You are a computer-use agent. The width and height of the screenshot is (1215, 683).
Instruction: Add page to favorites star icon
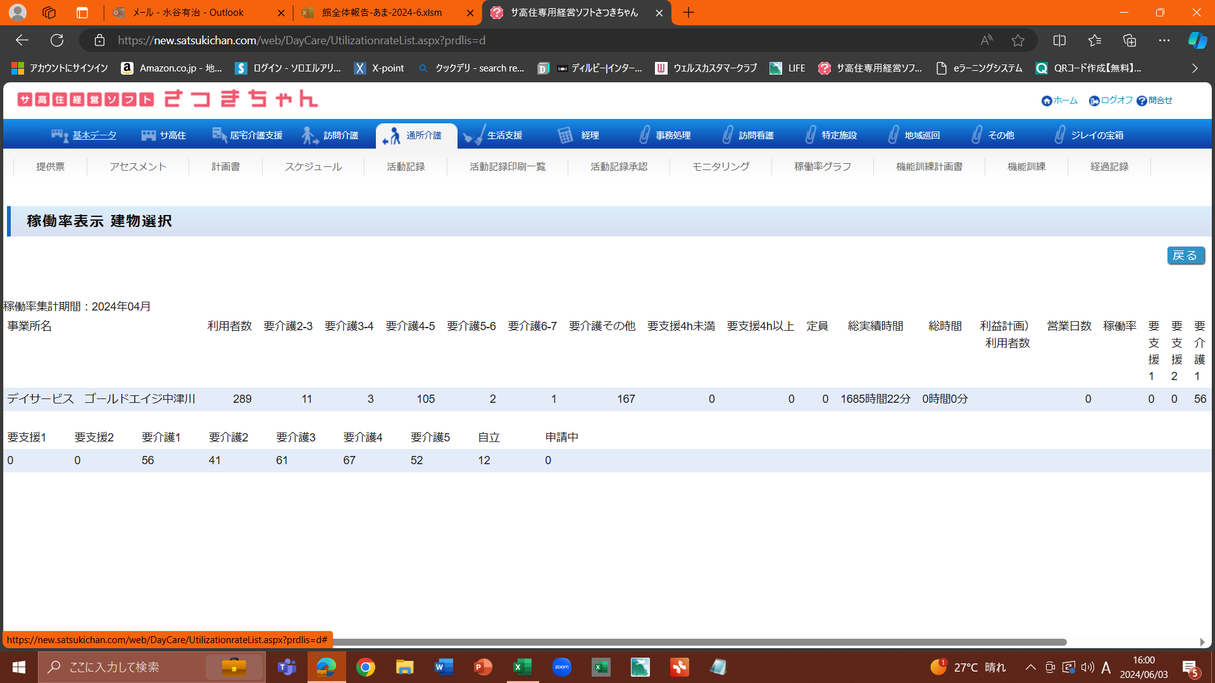click(1018, 40)
